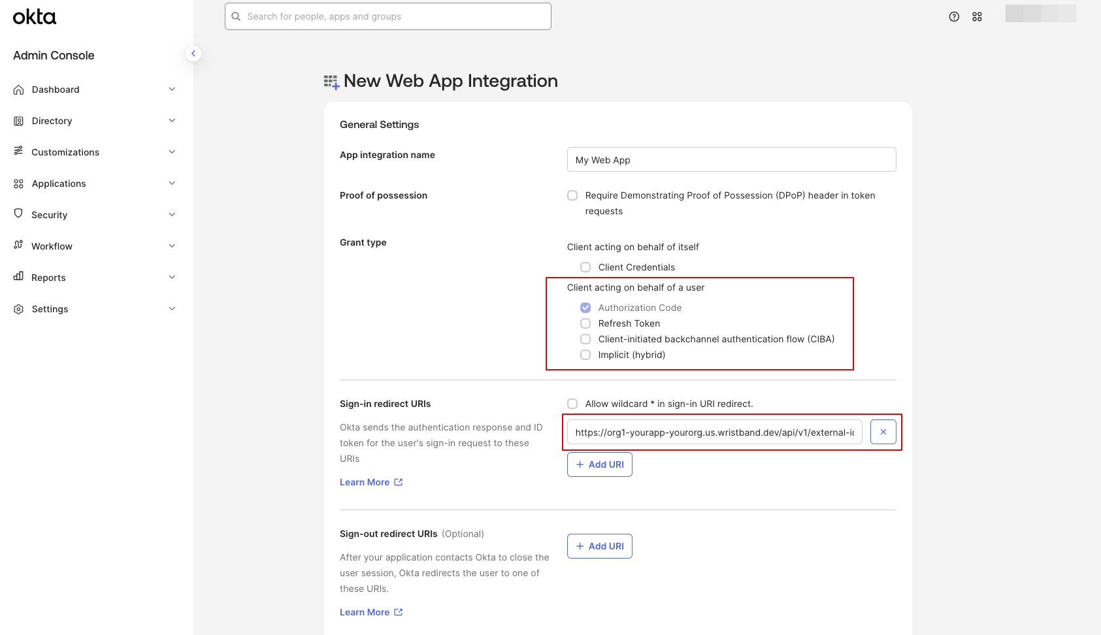Click the App integration name field
This screenshot has height=635, width=1101.
732,159
